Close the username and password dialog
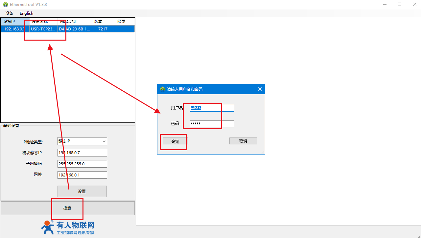 tap(260, 89)
